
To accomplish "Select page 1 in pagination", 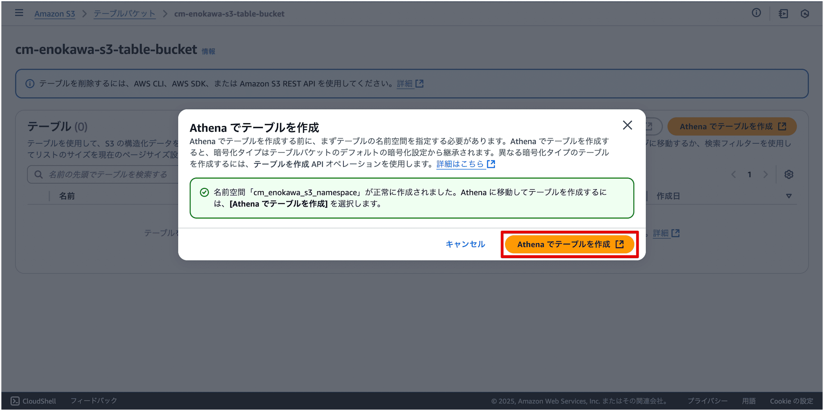I will (x=749, y=175).
